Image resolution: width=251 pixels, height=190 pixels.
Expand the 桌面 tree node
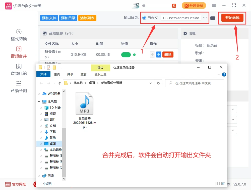point(41,144)
